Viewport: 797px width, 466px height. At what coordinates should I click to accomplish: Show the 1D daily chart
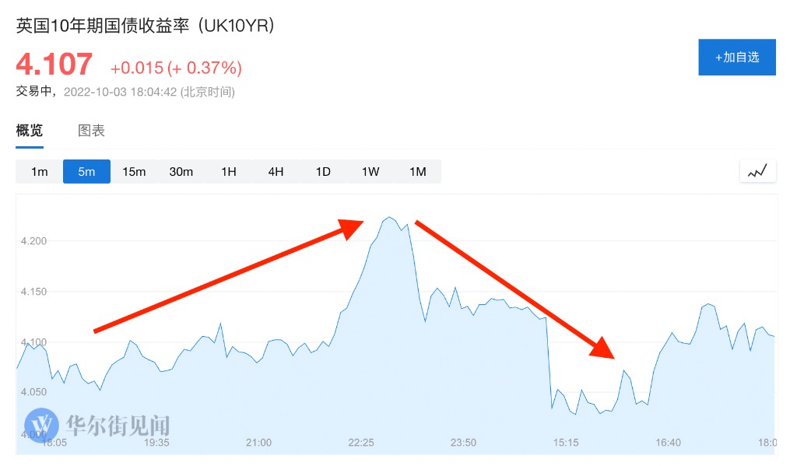323,172
